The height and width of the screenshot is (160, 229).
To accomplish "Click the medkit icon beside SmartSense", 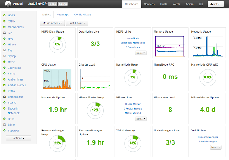I will pyautogui.click(x=5, y=97).
